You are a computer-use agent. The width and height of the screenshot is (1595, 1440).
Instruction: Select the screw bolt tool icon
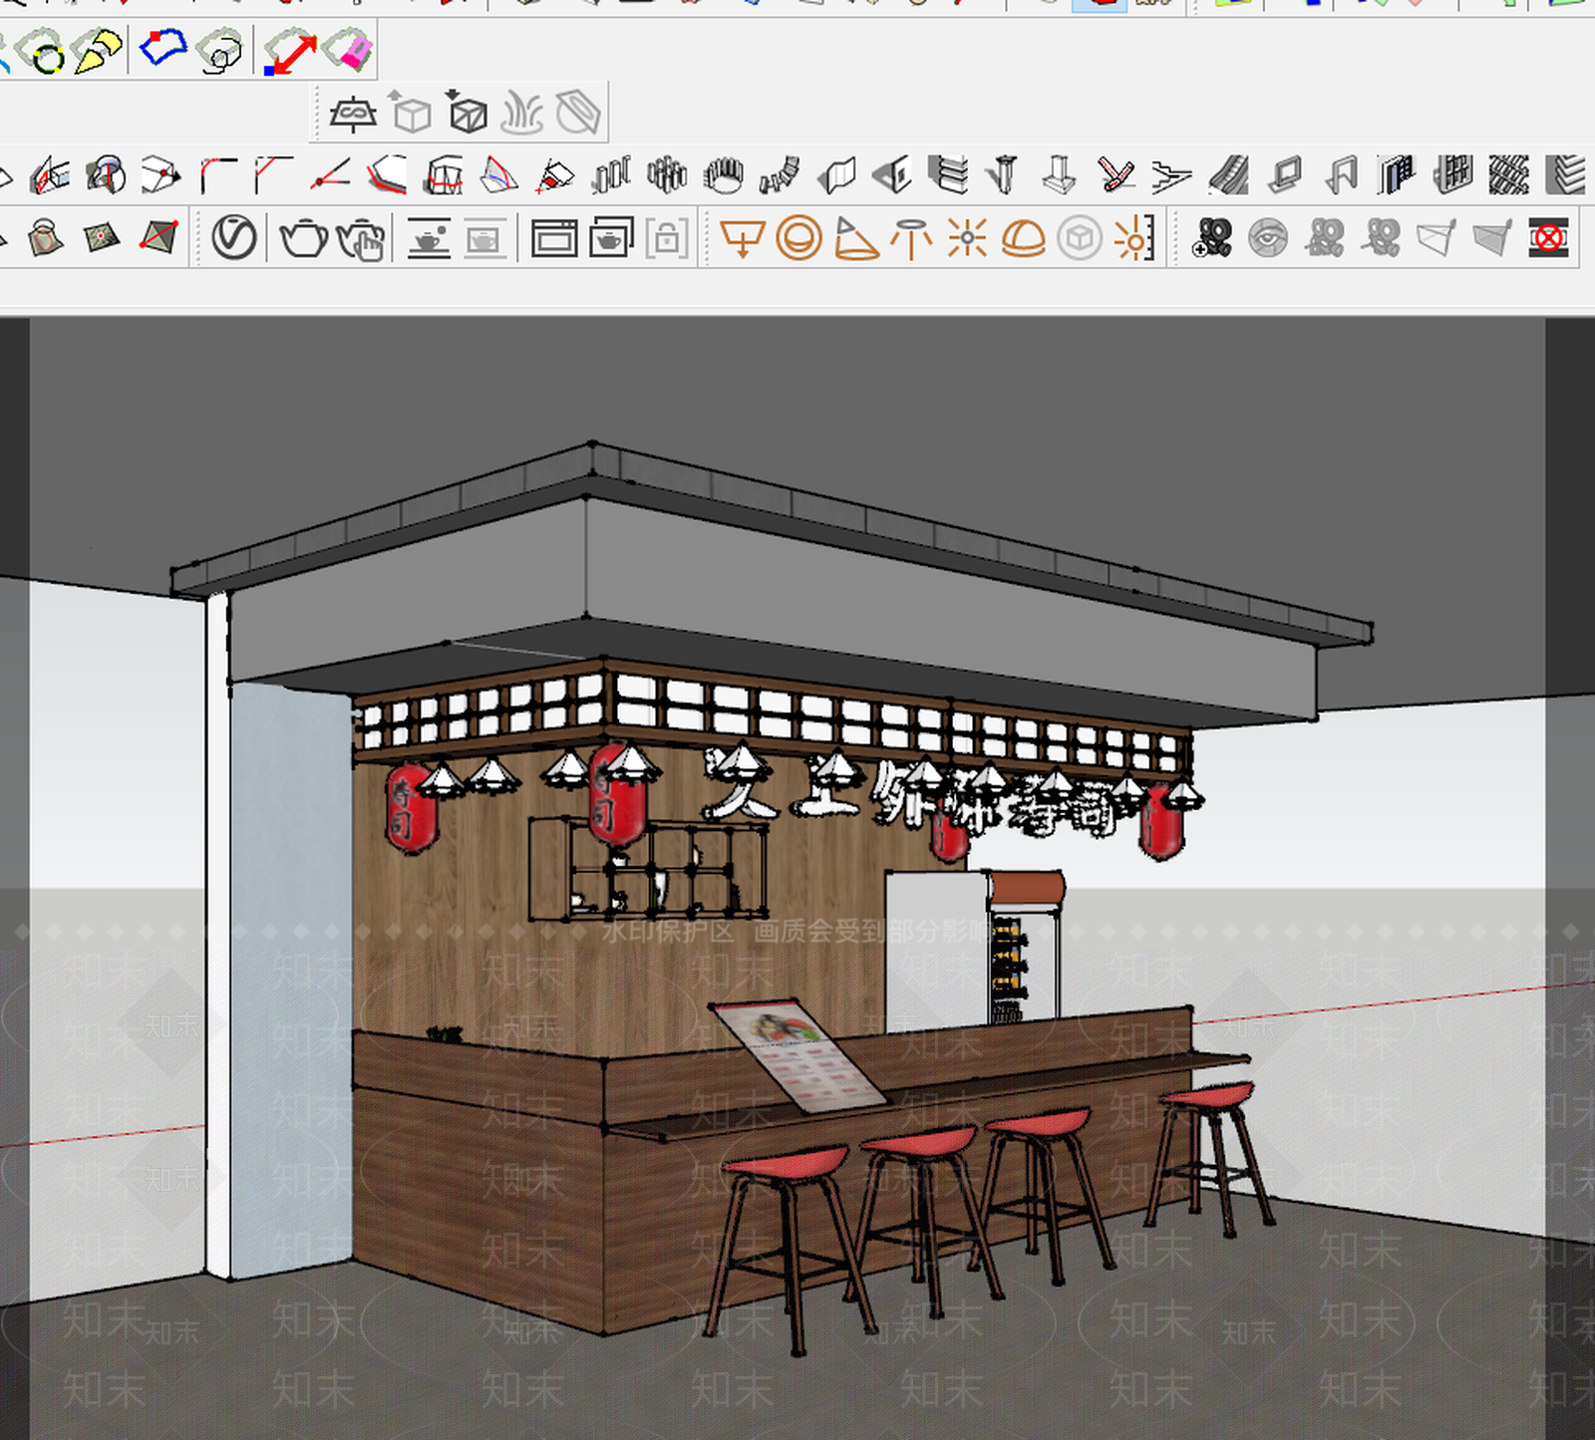(1004, 174)
